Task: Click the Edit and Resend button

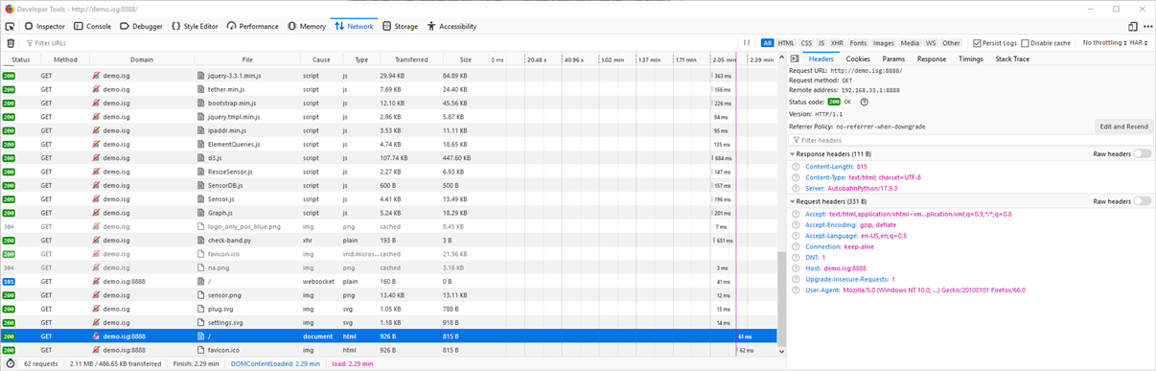Action: click(1123, 127)
